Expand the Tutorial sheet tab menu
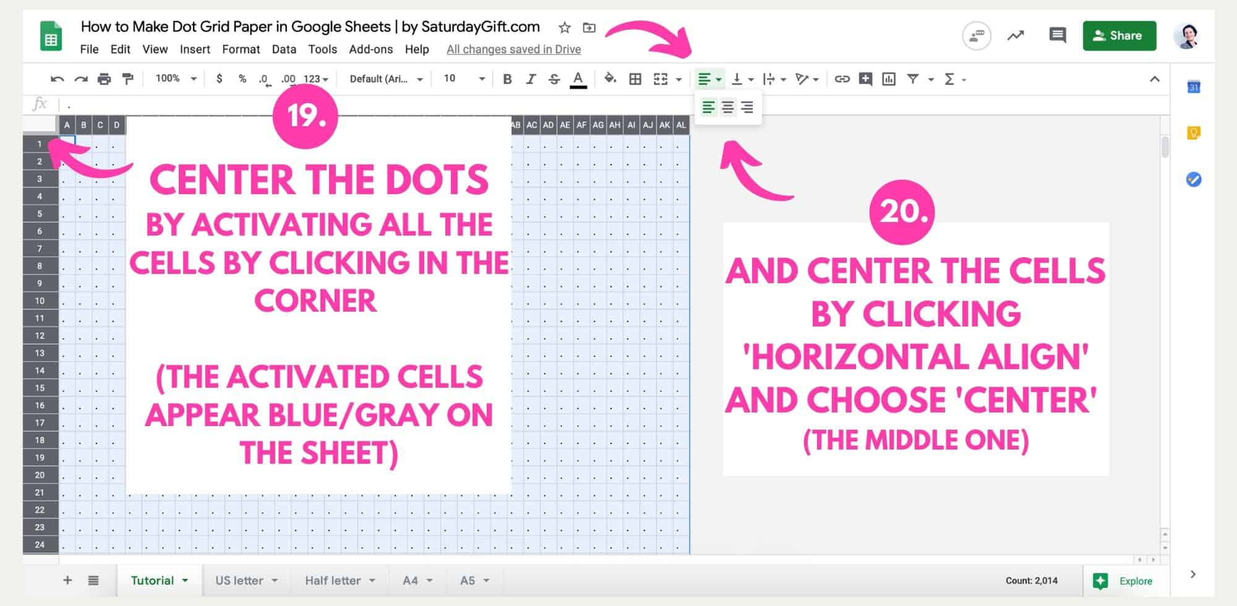This screenshot has height=606, width=1237. tap(185, 580)
